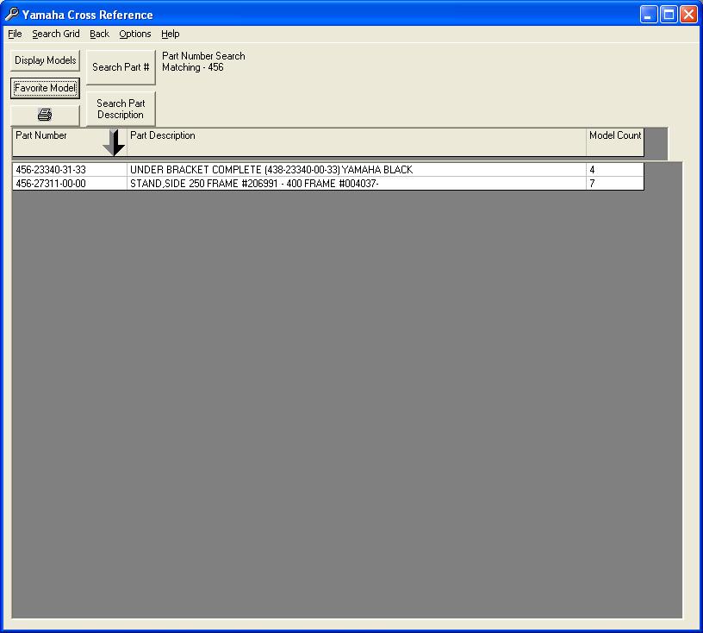Image resolution: width=703 pixels, height=633 pixels.
Task: Select part number 456-27311-00-00
Action: coord(70,183)
